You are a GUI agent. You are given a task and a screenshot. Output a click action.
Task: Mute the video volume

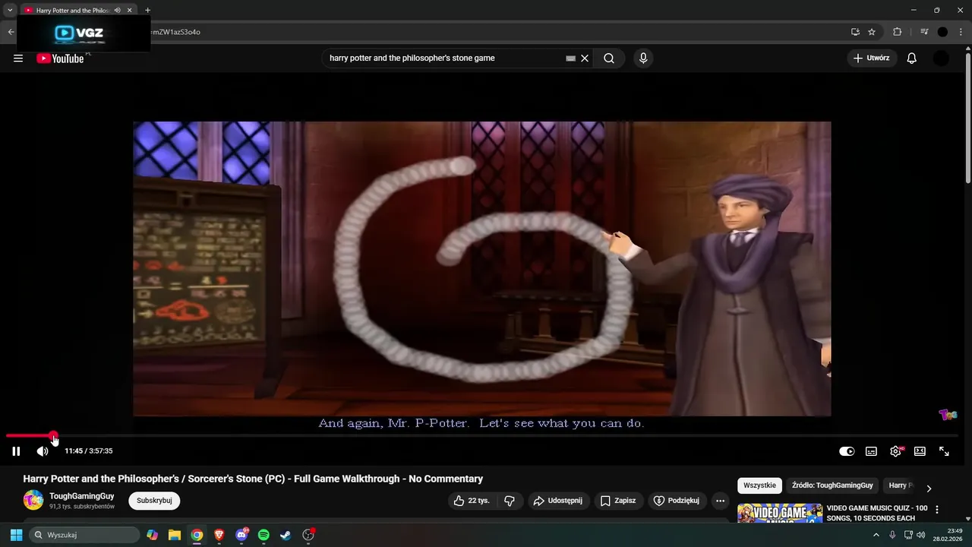tap(43, 451)
